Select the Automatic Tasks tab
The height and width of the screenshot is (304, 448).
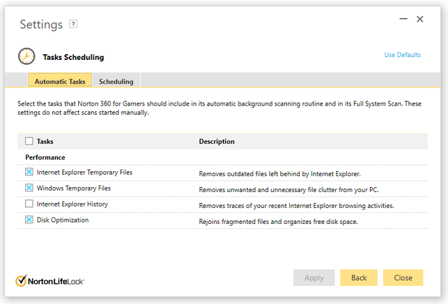pyautogui.click(x=61, y=82)
